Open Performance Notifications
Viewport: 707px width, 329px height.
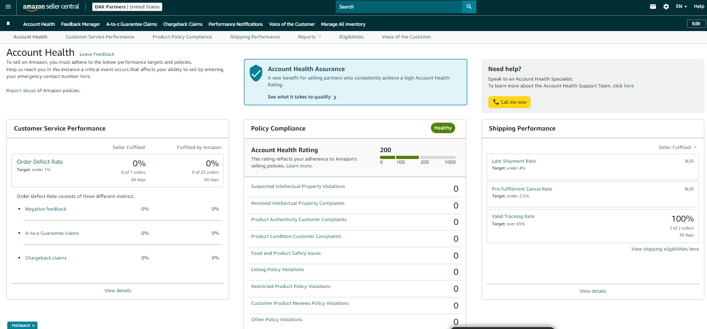click(x=235, y=24)
